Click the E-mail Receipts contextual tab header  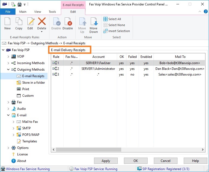coord(73,5)
